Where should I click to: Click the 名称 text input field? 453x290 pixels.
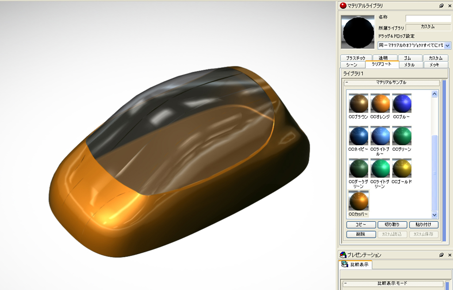click(x=428, y=18)
